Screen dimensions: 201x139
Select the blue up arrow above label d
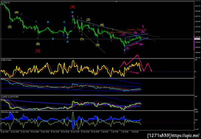(x=67, y=38)
